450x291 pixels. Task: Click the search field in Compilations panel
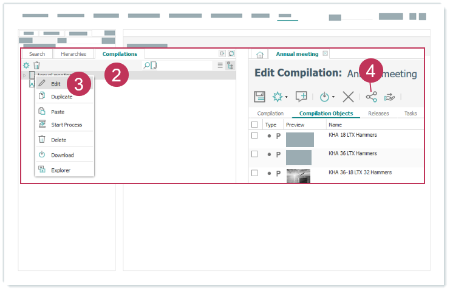(182, 65)
